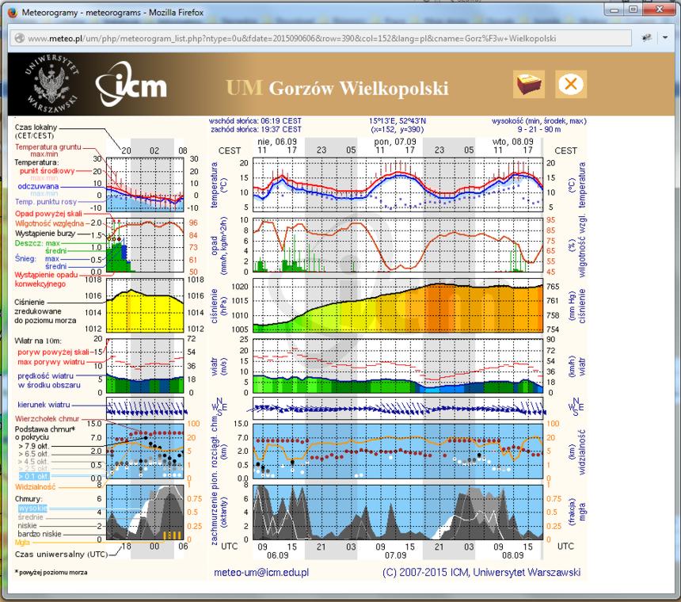The width and height of the screenshot is (681, 602).
Task: Click the site identity globe icon
Action: (20, 38)
